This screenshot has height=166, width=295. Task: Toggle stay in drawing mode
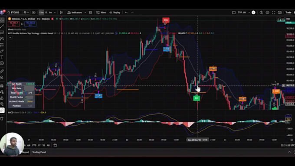[2, 92]
